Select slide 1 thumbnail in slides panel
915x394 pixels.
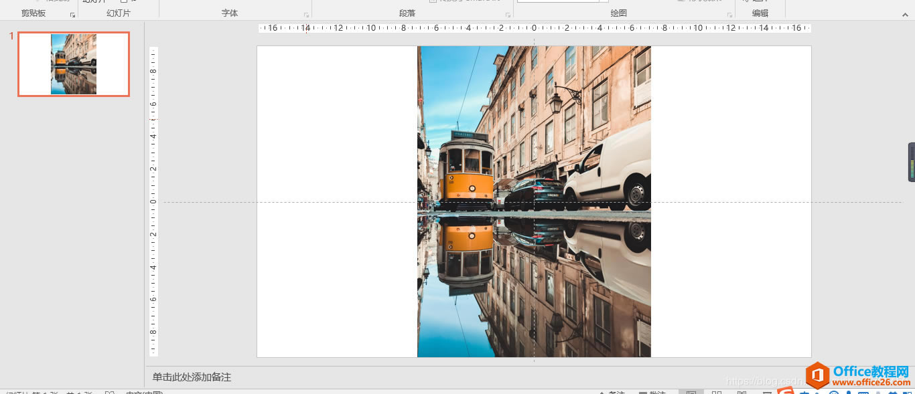click(73, 64)
